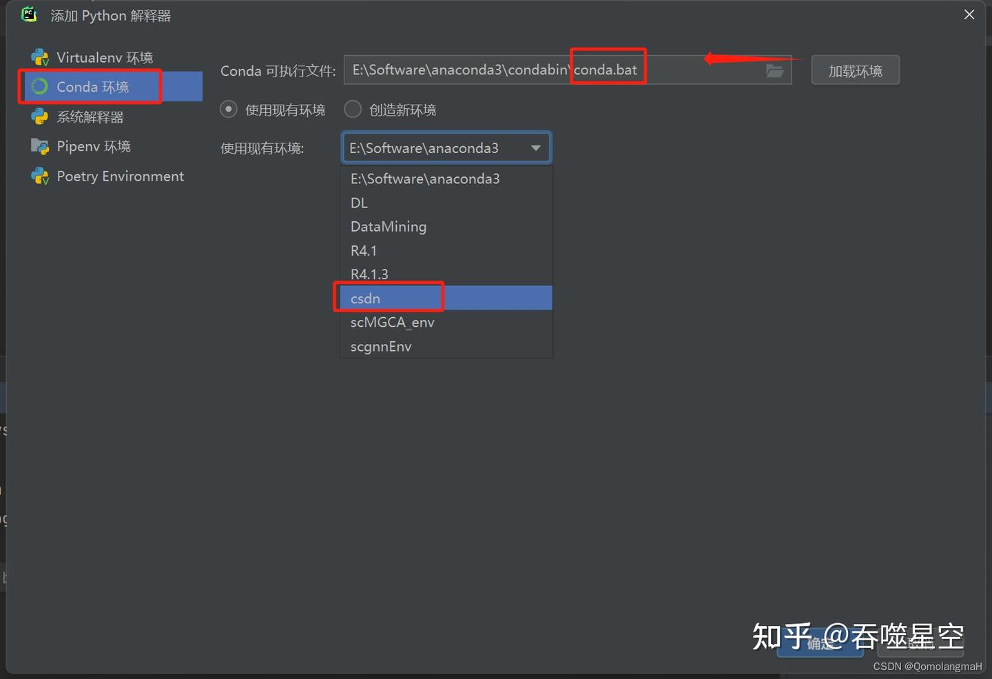Click the Python icon next to Poetry Environment

coord(39,176)
